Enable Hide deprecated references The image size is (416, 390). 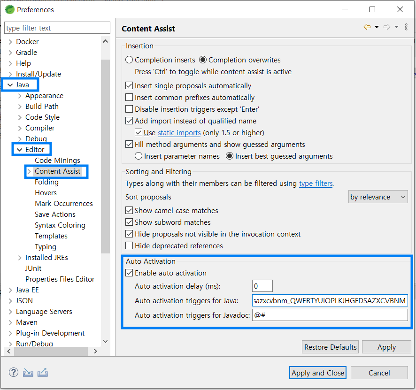tap(129, 245)
